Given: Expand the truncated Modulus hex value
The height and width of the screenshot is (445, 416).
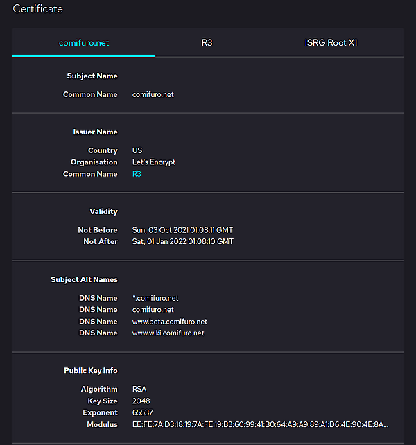Looking at the screenshot, I should click(x=260, y=425).
